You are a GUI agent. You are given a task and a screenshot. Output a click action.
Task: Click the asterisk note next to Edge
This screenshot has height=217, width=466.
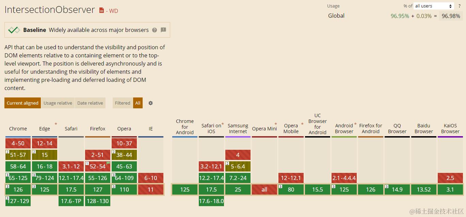click(x=56, y=124)
